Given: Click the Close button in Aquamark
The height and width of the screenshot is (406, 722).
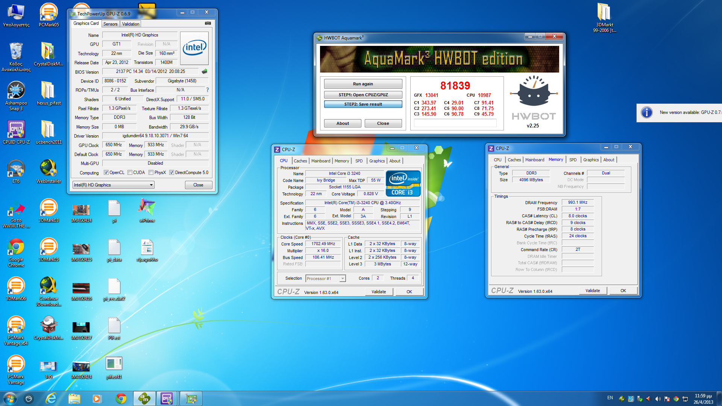Looking at the screenshot, I should (383, 123).
